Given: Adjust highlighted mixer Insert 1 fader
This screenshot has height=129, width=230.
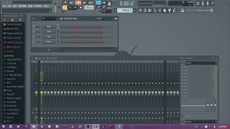Looking at the screenshot, I should pos(42,93).
